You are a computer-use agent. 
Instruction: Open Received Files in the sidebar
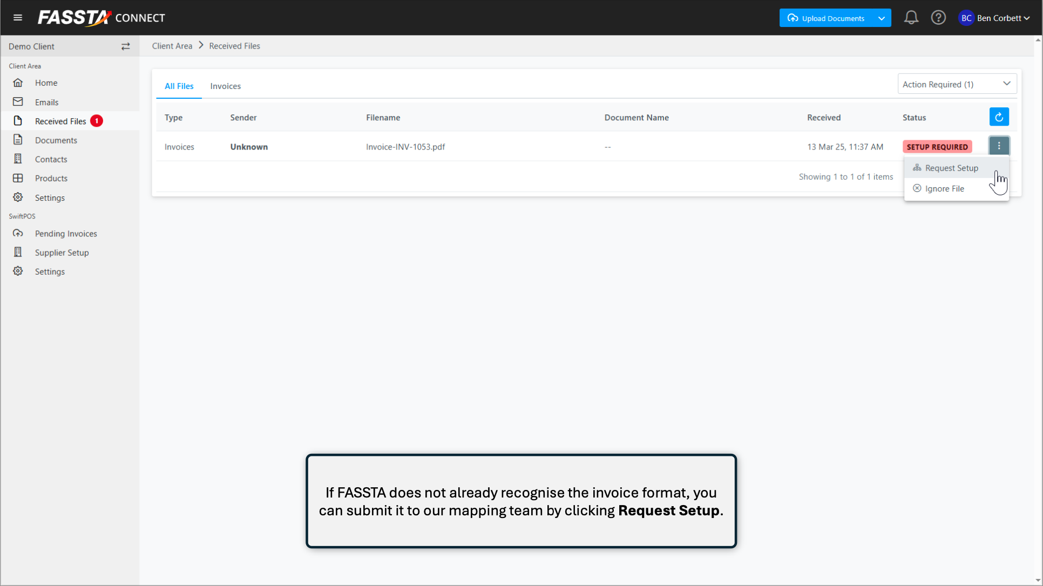(x=70, y=121)
